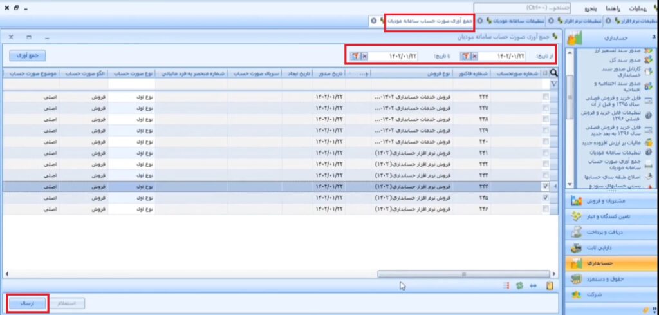Check the box for invoice ۲۳۷

click(545, 108)
